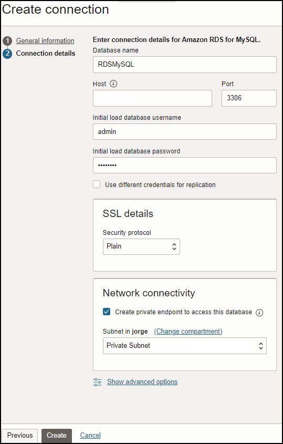Click the SSL details heading
Screen dimensions: 283x444
click(x=128, y=213)
